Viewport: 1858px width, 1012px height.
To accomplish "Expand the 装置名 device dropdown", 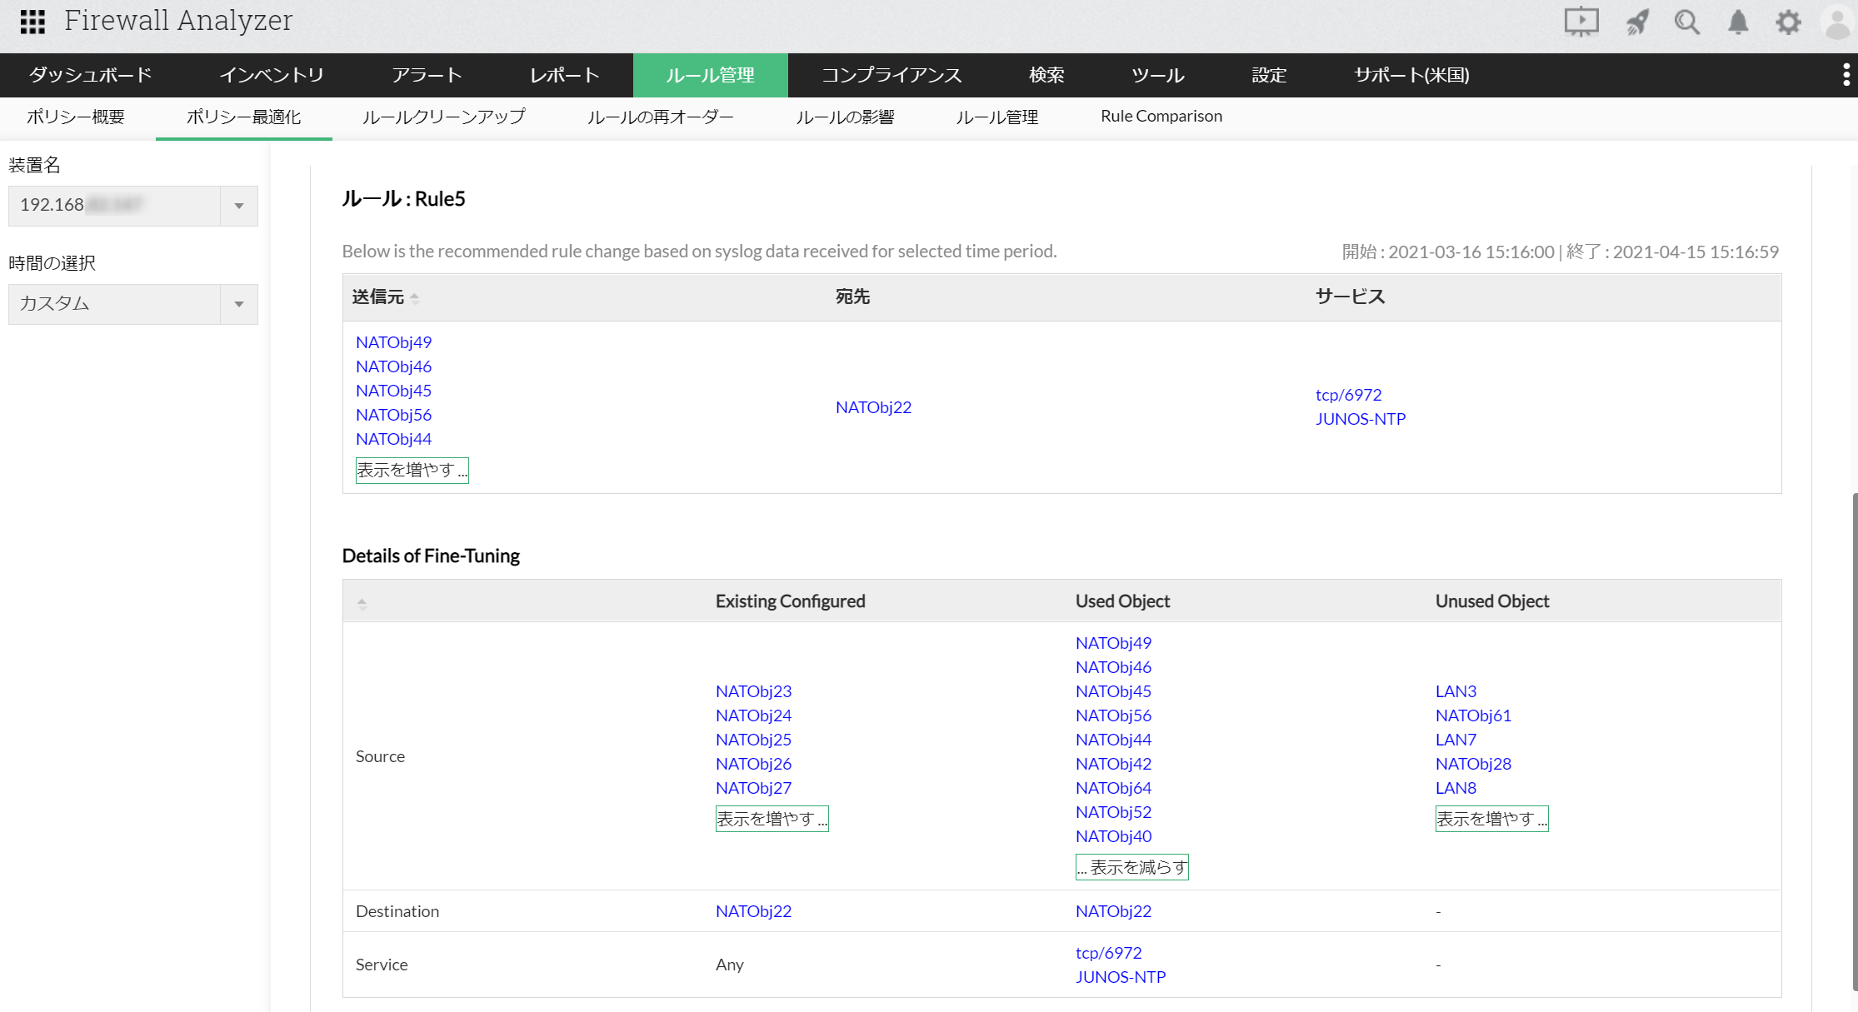I will 239,206.
